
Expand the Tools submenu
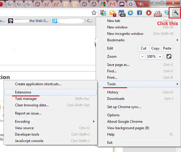click(139, 84)
